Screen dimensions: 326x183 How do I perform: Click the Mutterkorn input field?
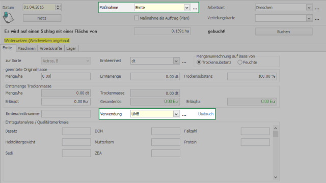pyautogui.click(x=166, y=142)
